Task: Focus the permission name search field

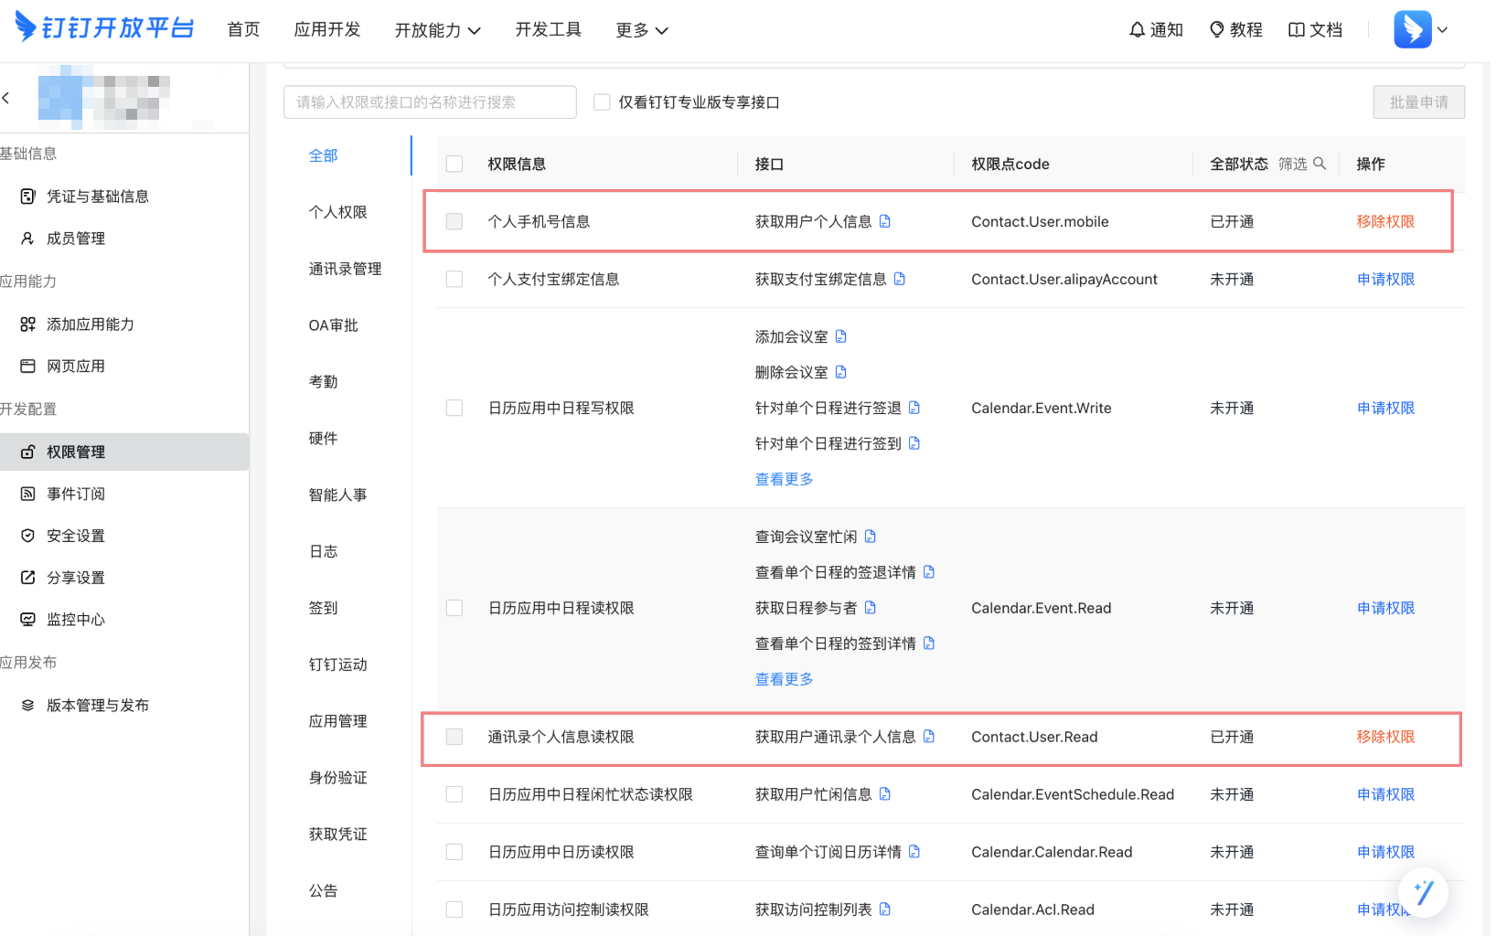Action: coord(430,102)
